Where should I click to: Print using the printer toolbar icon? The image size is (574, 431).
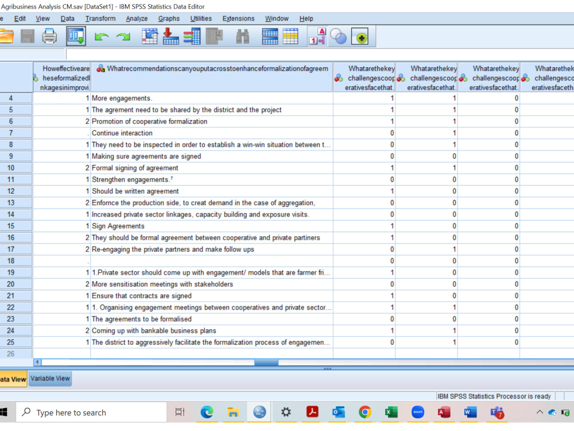49,36
